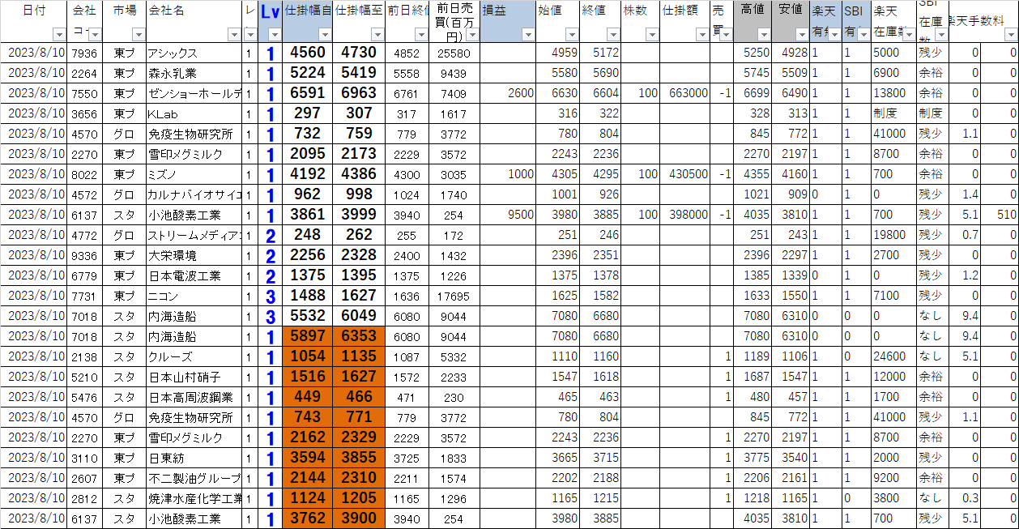Select the gray 高値 header cell

pos(753,21)
